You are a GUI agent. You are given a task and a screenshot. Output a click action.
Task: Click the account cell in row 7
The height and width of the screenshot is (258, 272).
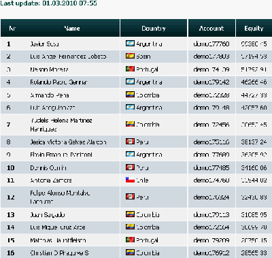click(x=211, y=125)
